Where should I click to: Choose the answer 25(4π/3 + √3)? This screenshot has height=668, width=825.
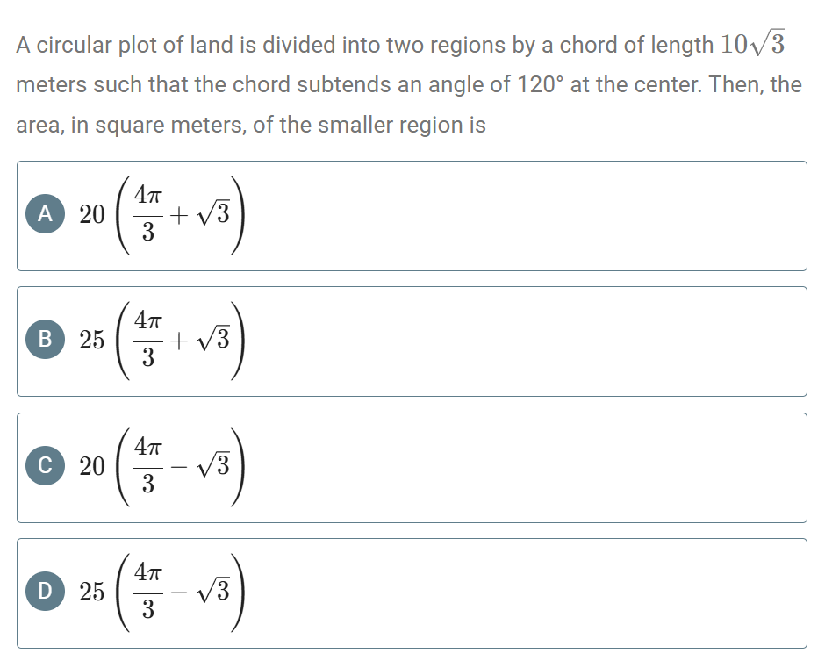click(x=412, y=341)
